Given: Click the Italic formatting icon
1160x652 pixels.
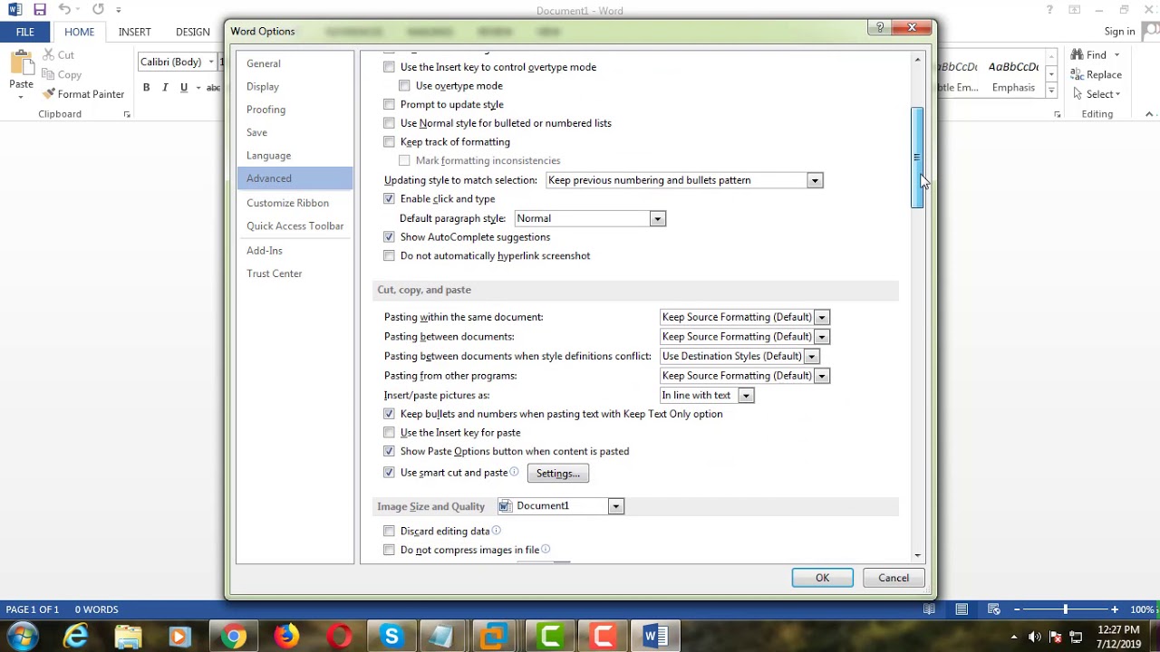Looking at the screenshot, I should [165, 88].
